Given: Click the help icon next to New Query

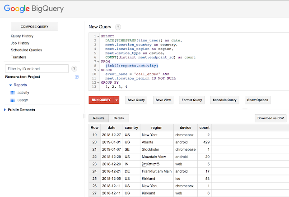Looking at the screenshot, I should click(118, 27).
